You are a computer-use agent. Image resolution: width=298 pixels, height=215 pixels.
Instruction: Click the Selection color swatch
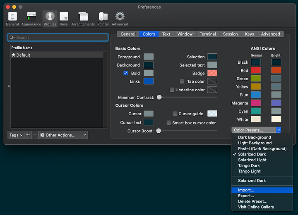(x=212, y=57)
